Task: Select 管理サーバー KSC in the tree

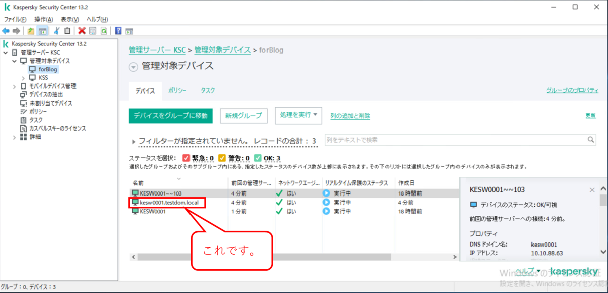Action: point(40,52)
